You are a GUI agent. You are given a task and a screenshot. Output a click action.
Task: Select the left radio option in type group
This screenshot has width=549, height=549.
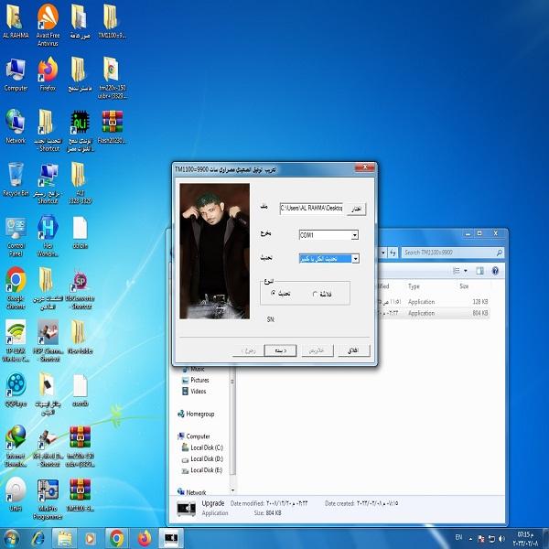274,293
